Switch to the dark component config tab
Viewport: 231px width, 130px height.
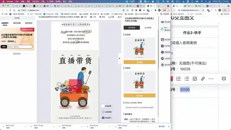click(132, 27)
